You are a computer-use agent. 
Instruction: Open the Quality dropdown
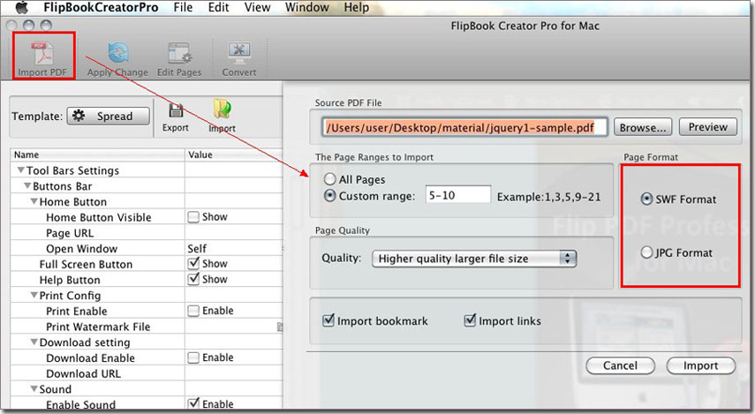[x=474, y=259]
